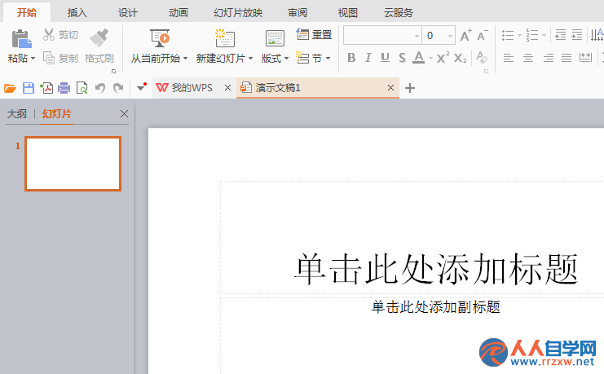Start slideshow from current slide icon
The width and height of the screenshot is (604, 374).
(x=160, y=38)
